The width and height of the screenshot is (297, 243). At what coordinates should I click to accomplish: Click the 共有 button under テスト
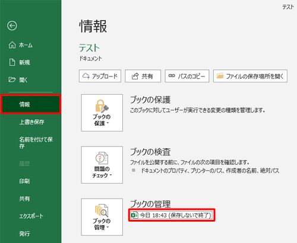143,76
